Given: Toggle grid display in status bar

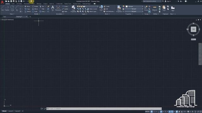Looking at the screenshot, I should [151, 112].
